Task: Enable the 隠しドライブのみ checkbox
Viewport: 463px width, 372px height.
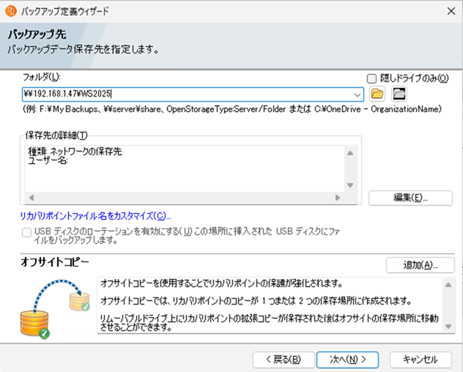Action: coord(371,78)
